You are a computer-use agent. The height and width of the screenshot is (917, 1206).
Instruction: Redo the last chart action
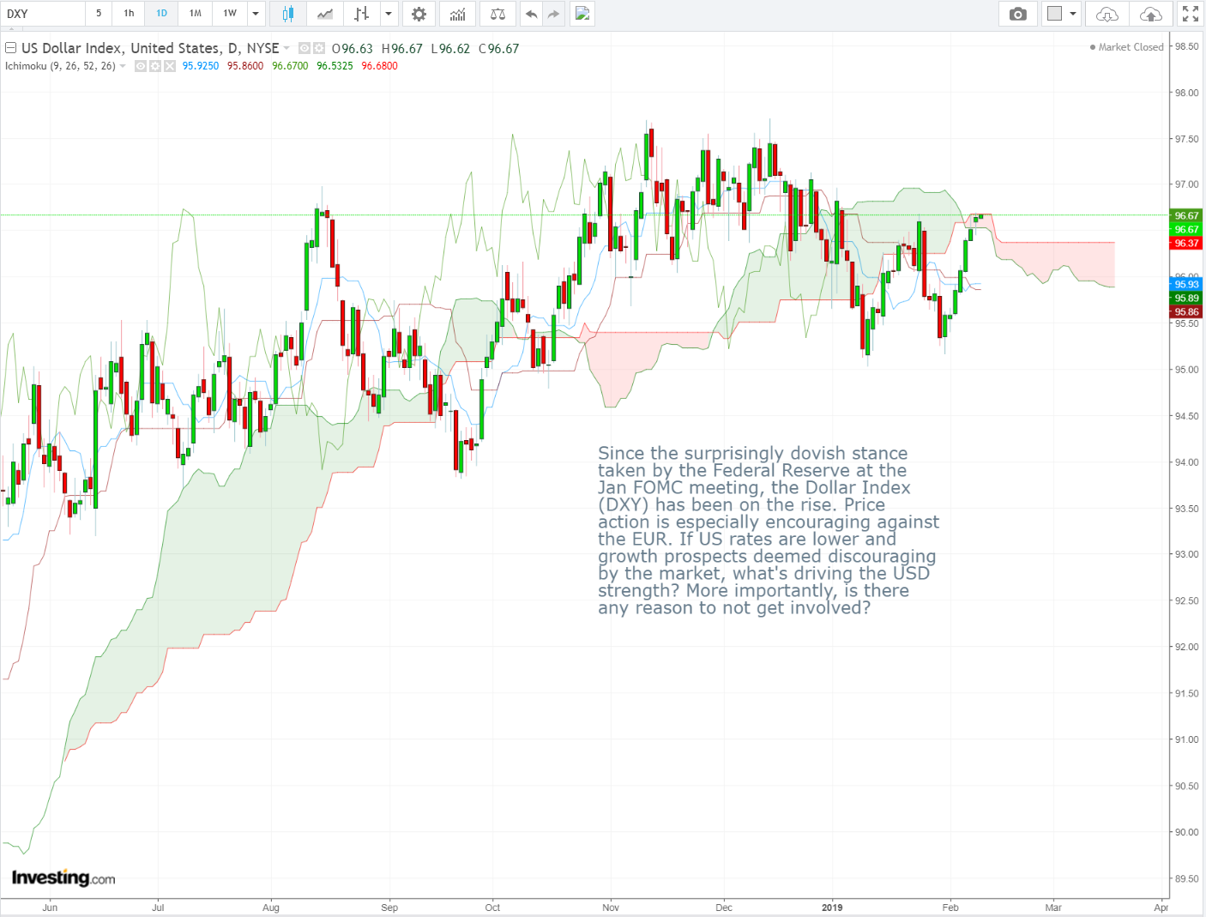coord(553,14)
